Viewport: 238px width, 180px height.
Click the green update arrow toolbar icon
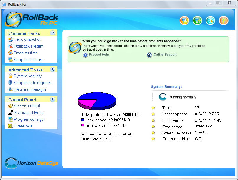pos(197,20)
